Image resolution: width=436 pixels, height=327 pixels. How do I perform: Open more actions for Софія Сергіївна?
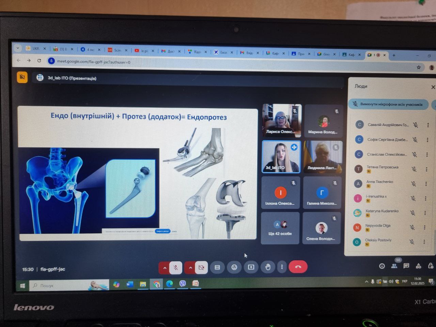pyautogui.click(x=427, y=140)
